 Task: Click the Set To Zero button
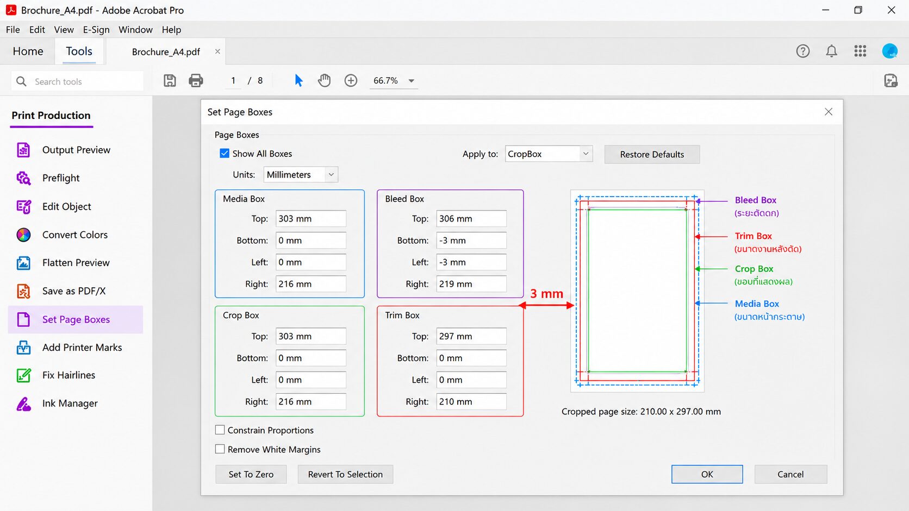pos(251,475)
